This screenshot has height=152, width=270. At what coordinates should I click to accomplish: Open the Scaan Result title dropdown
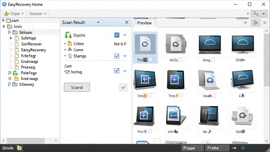pyautogui.click(x=98, y=22)
